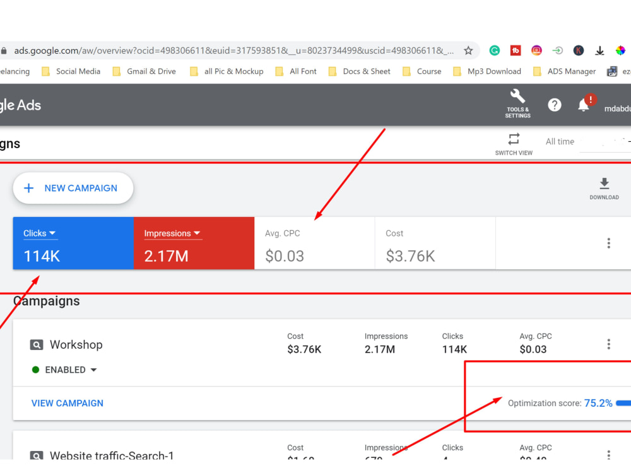Open the Help question mark icon

point(555,105)
